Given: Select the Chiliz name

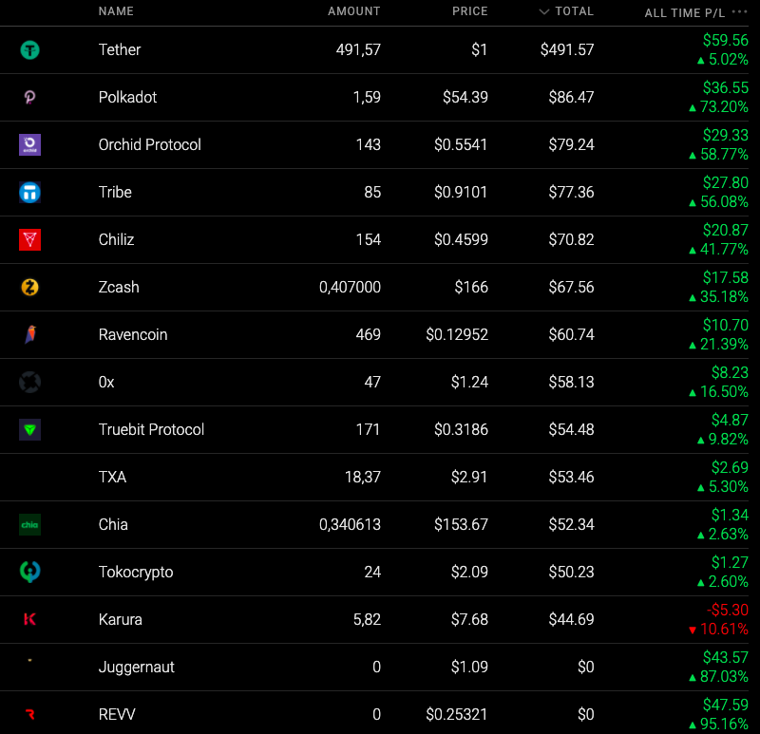Looking at the screenshot, I should pyautogui.click(x=116, y=240).
